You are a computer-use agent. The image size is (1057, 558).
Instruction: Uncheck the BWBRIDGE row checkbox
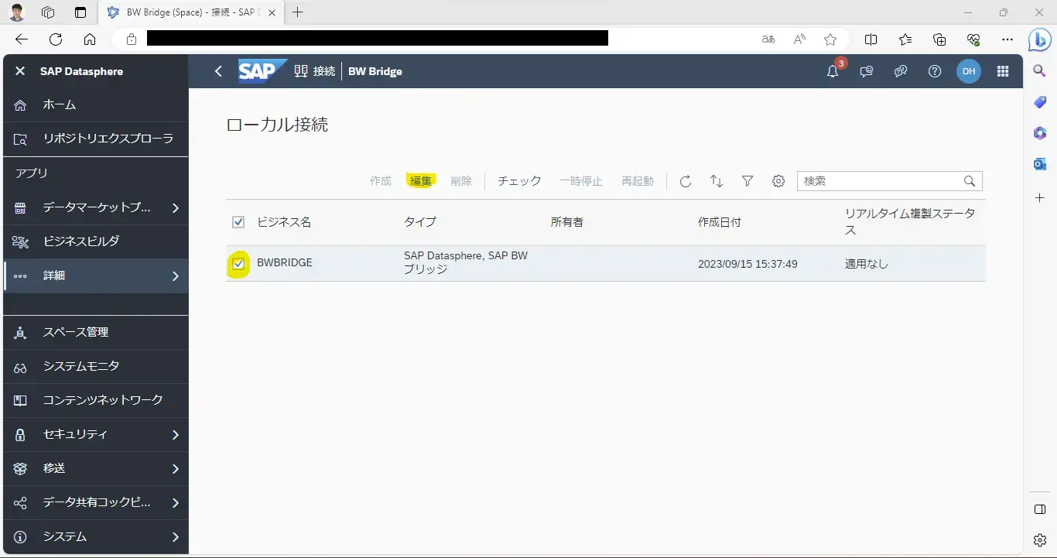[238, 264]
